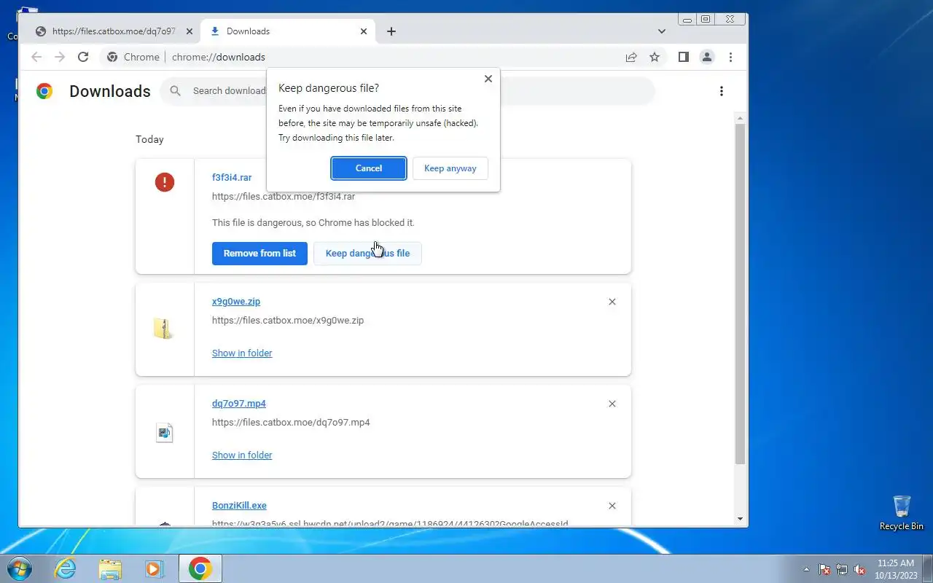Show x9g0we.zip in folder
This screenshot has height=583, width=933.
pyautogui.click(x=242, y=353)
